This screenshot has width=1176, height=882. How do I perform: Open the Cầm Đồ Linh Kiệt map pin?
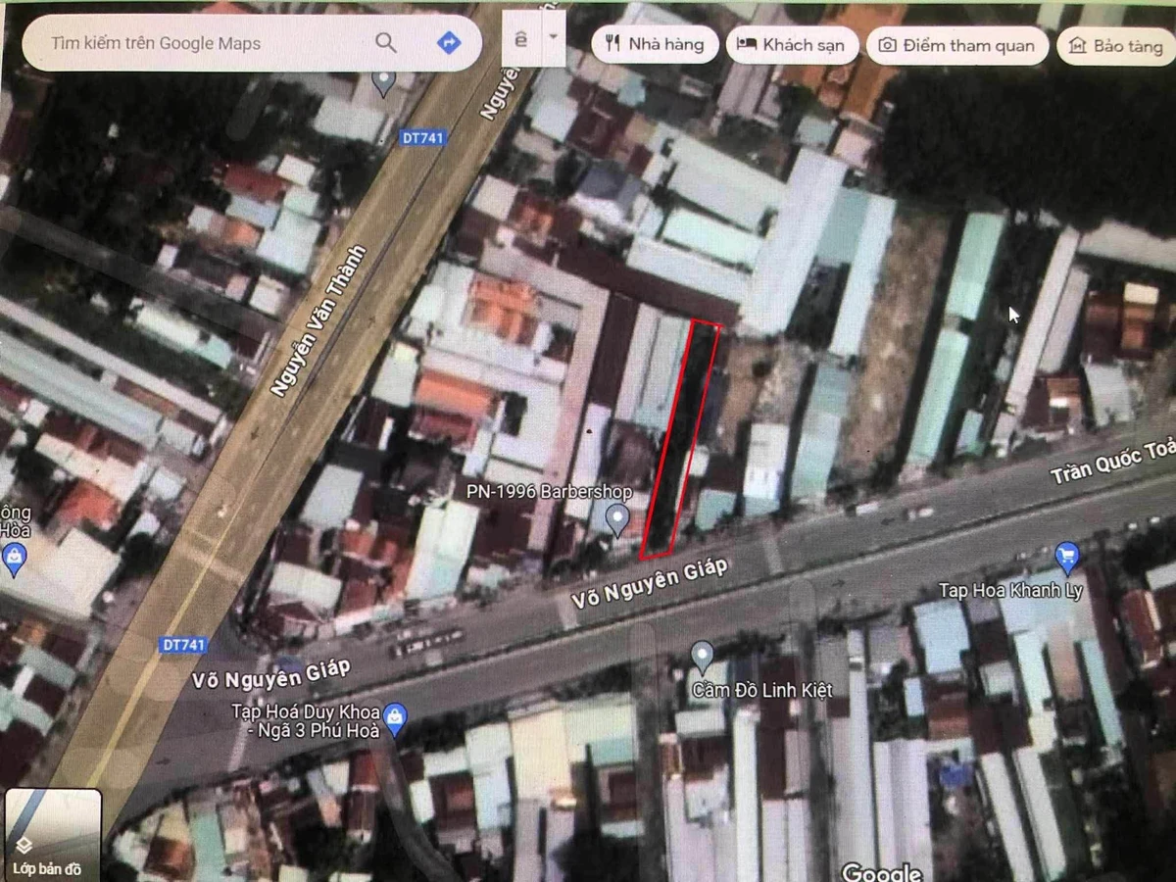click(x=701, y=656)
